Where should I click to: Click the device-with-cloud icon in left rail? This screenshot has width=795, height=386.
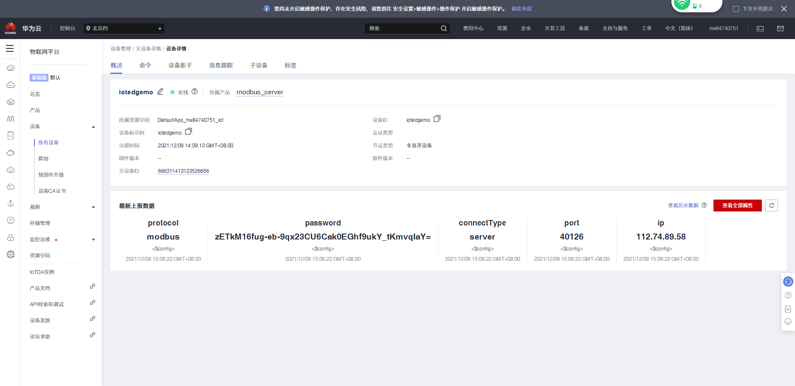click(x=11, y=135)
